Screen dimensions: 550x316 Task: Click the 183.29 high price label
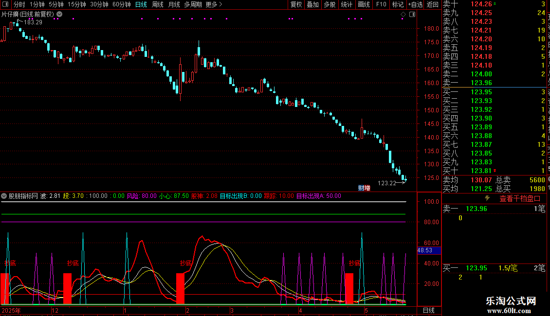[x=33, y=22]
